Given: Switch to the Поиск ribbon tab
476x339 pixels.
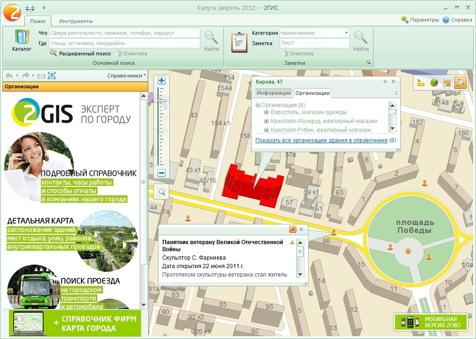Looking at the screenshot, I should pos(38,21).
